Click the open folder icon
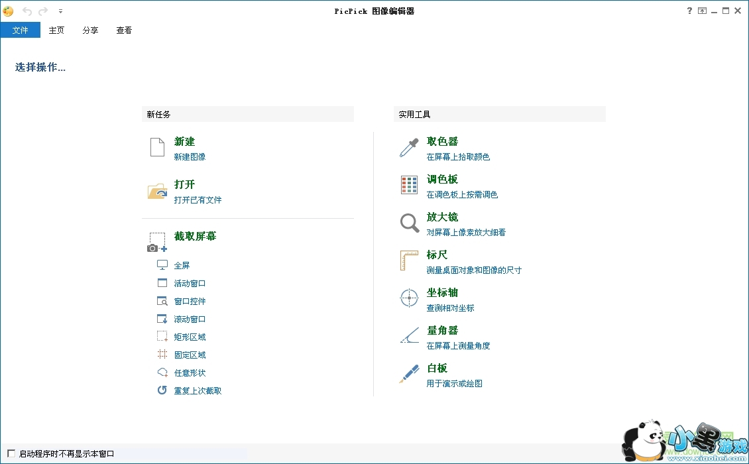This screenshot has width=749, height=464. point(157,191)
